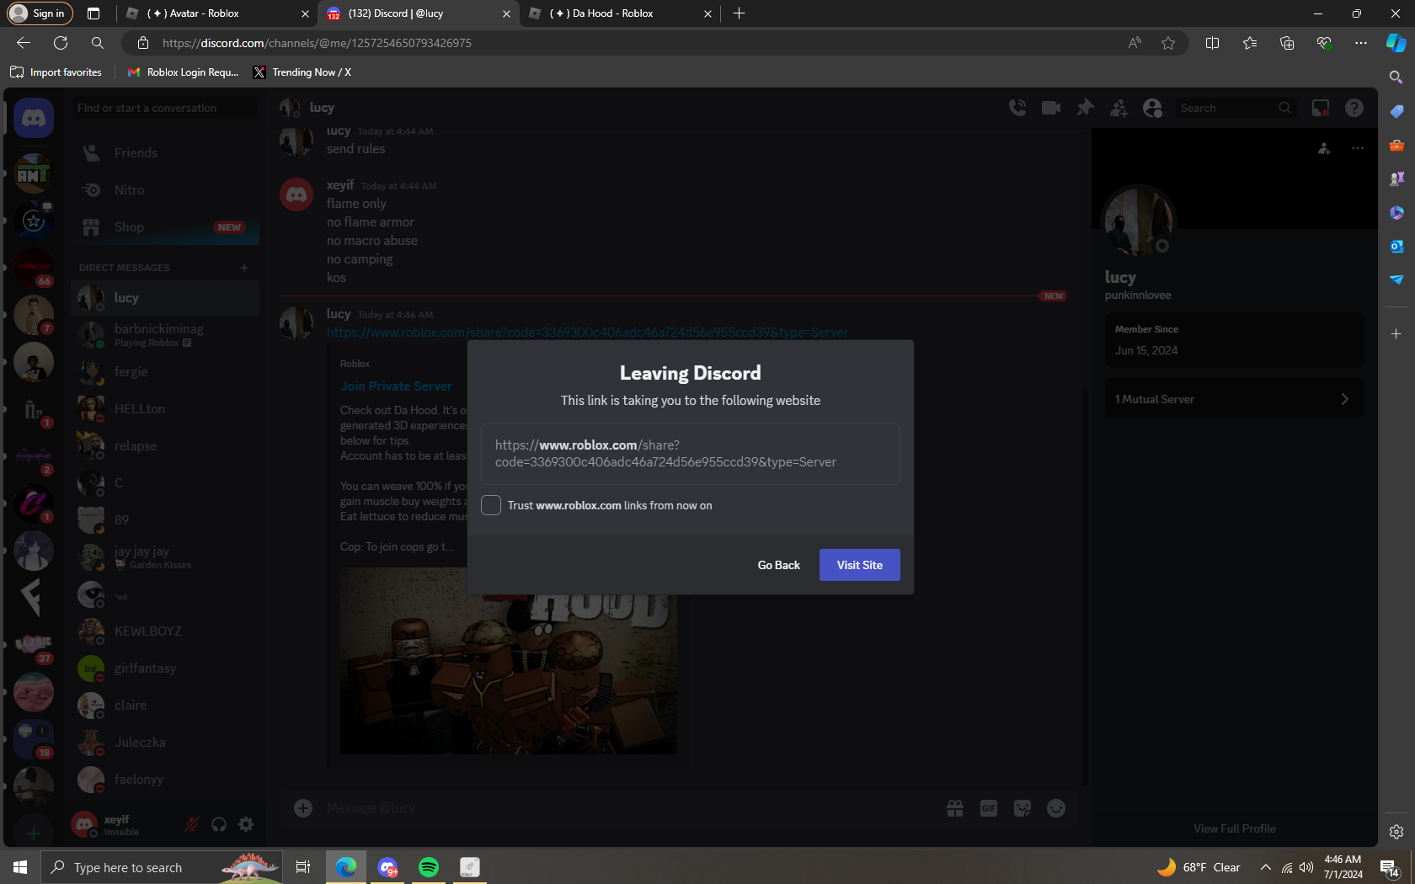This screenshot has width=1415, height=884.
Task: Open Windows Start menu
Action: click(x=20, y=867)
